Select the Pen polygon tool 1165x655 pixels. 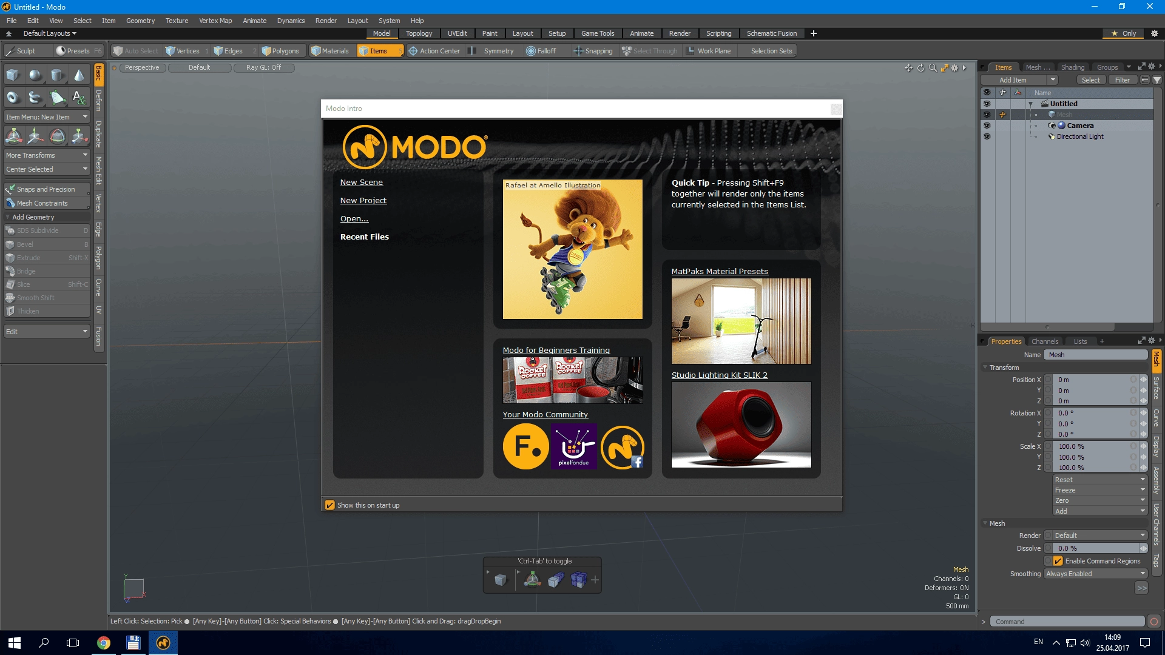(x=57, y=97)
